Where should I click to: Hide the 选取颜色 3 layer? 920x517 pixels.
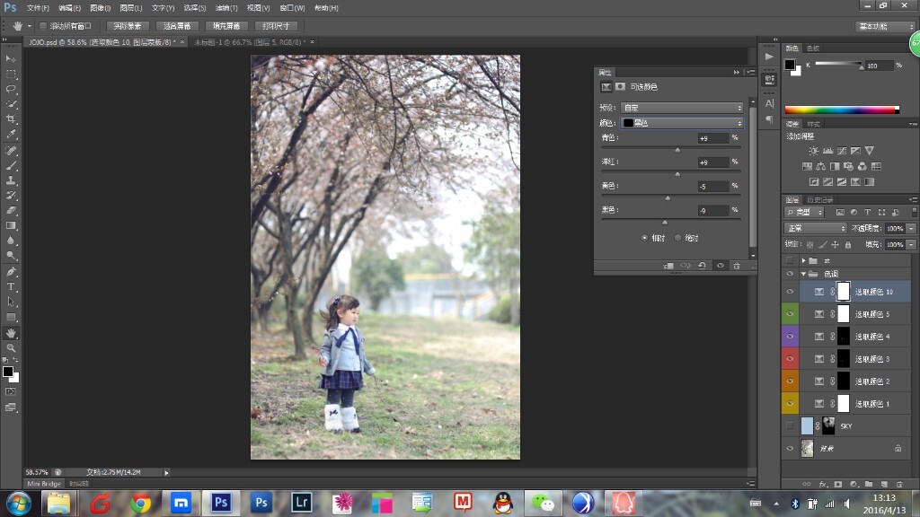[x=790, y=359]
